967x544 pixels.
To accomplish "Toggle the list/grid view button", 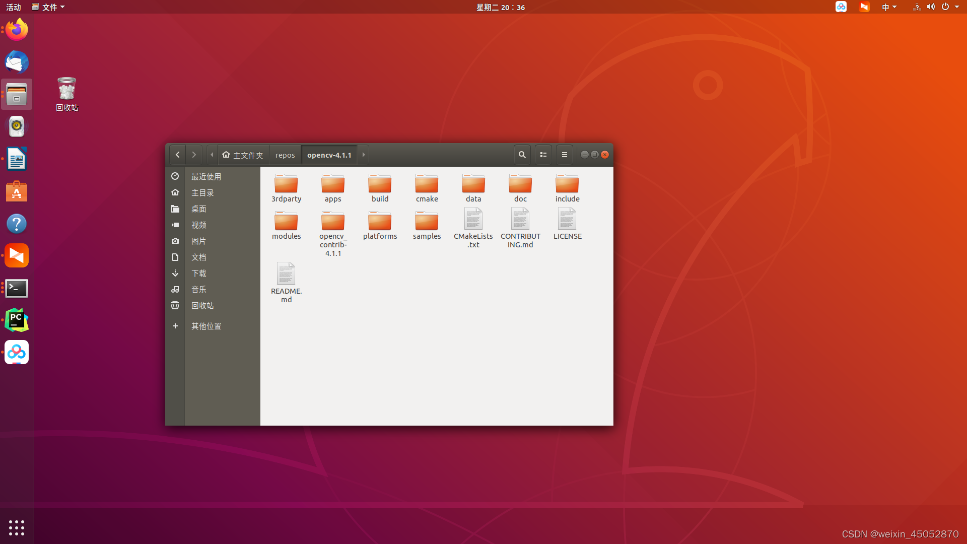I will point(543,155).
